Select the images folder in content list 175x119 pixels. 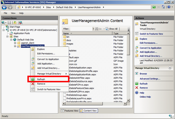[x=70, y=44]
